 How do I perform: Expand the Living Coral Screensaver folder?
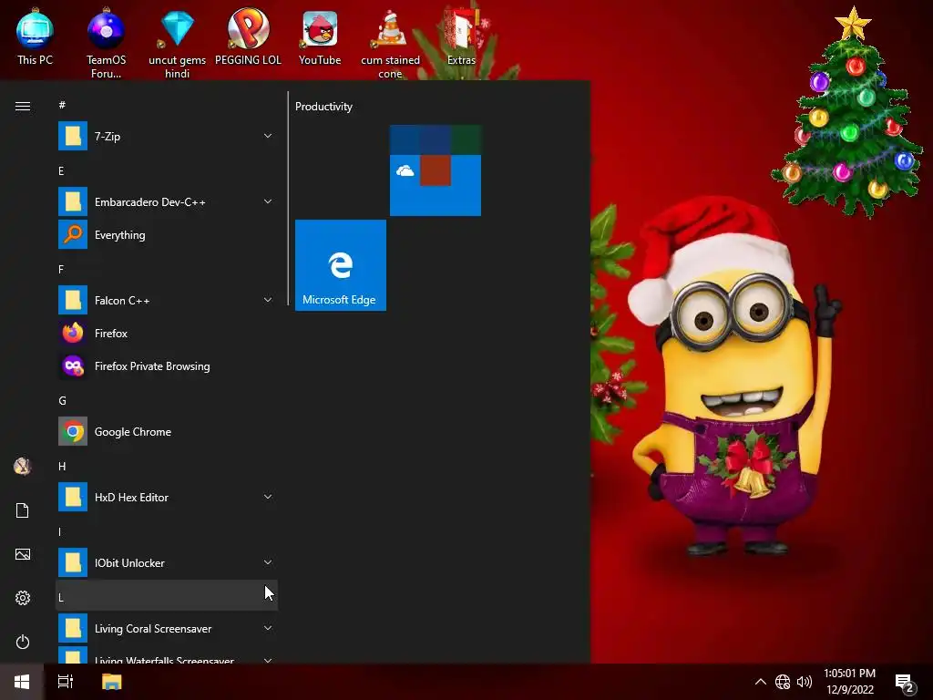tap(167, 629)
